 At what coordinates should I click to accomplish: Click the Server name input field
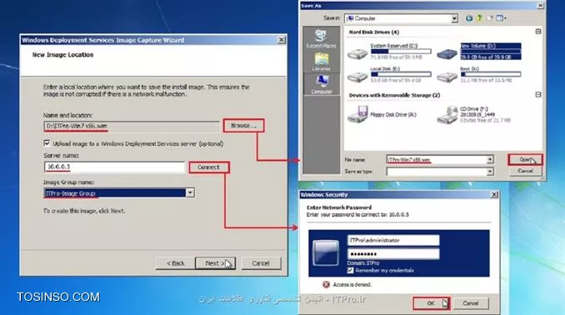coord(115,167)
